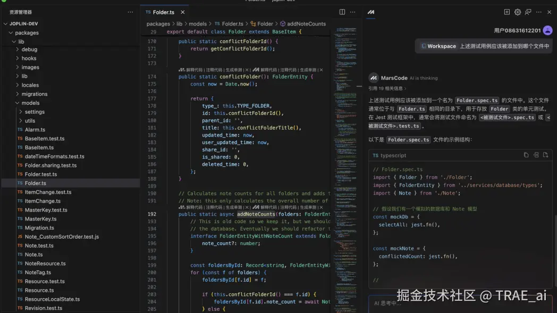Select the MarsCode panel tab icon
Viewport: 557px width, 313px height.
coord(371,12)
